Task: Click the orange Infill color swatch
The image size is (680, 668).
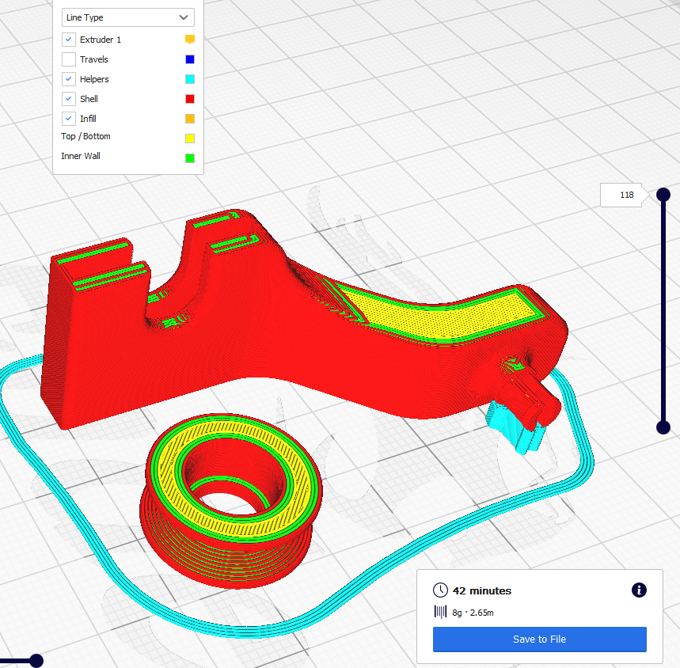Action: click(x=190, y=119)
